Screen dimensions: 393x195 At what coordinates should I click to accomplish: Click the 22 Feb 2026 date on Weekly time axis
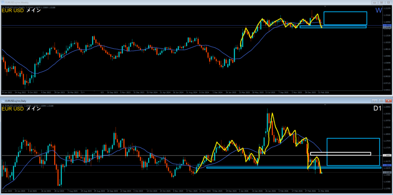point(323,93)
